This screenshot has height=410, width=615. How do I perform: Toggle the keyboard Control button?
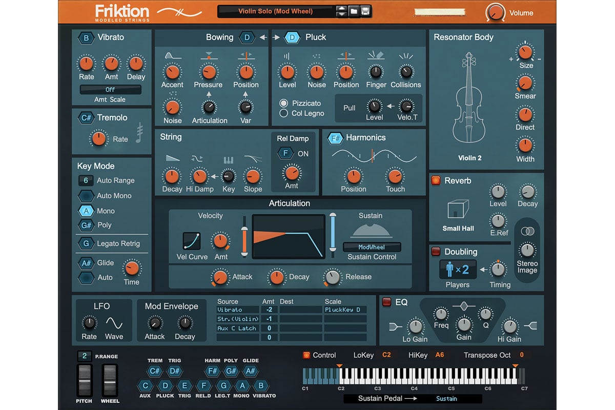[306, 355]
